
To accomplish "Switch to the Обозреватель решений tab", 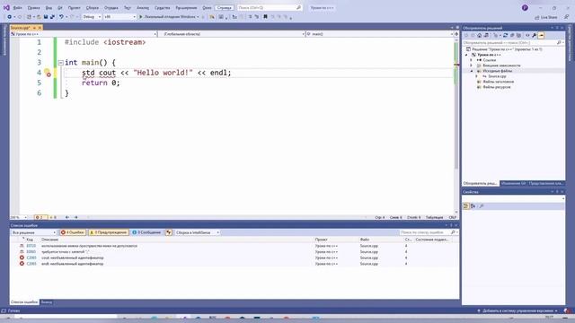I will coord(481,183).
